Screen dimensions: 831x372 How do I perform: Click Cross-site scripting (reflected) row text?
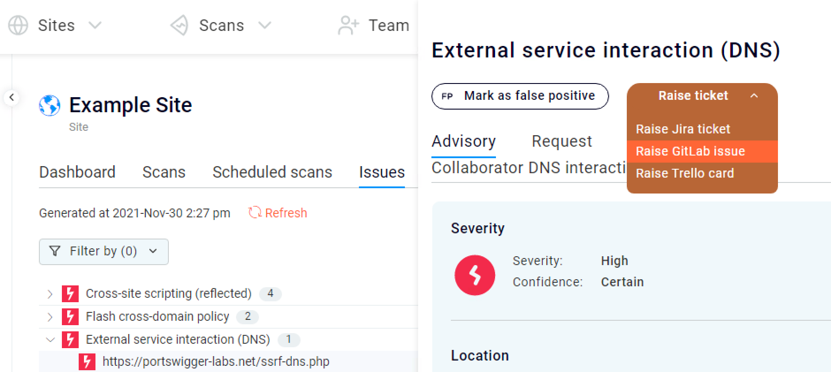168,294
